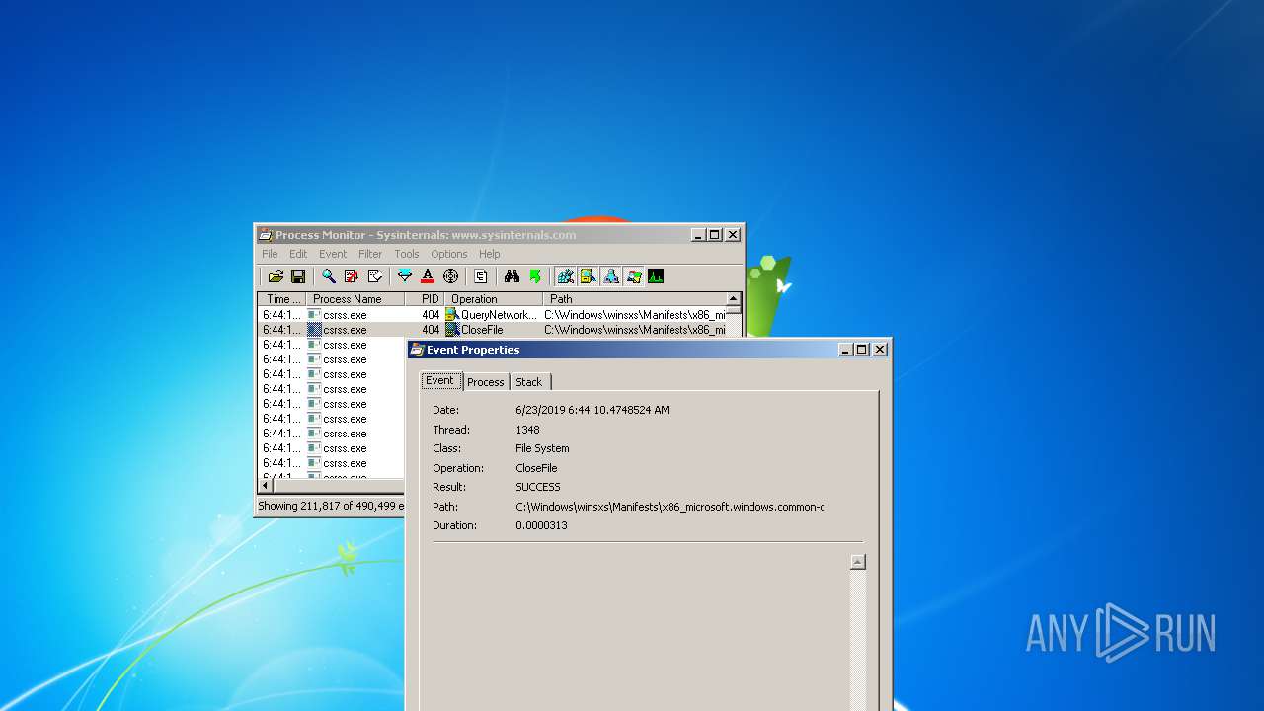This screenshot has height=711, width=1264.
Task: Click the Duration value 0.0000313
Action: coord(541,525)
